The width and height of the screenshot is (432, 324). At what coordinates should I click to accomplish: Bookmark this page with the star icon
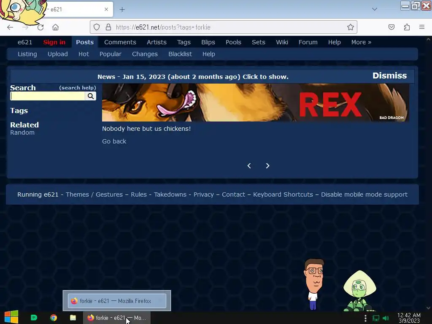click(x=351, y=27)
